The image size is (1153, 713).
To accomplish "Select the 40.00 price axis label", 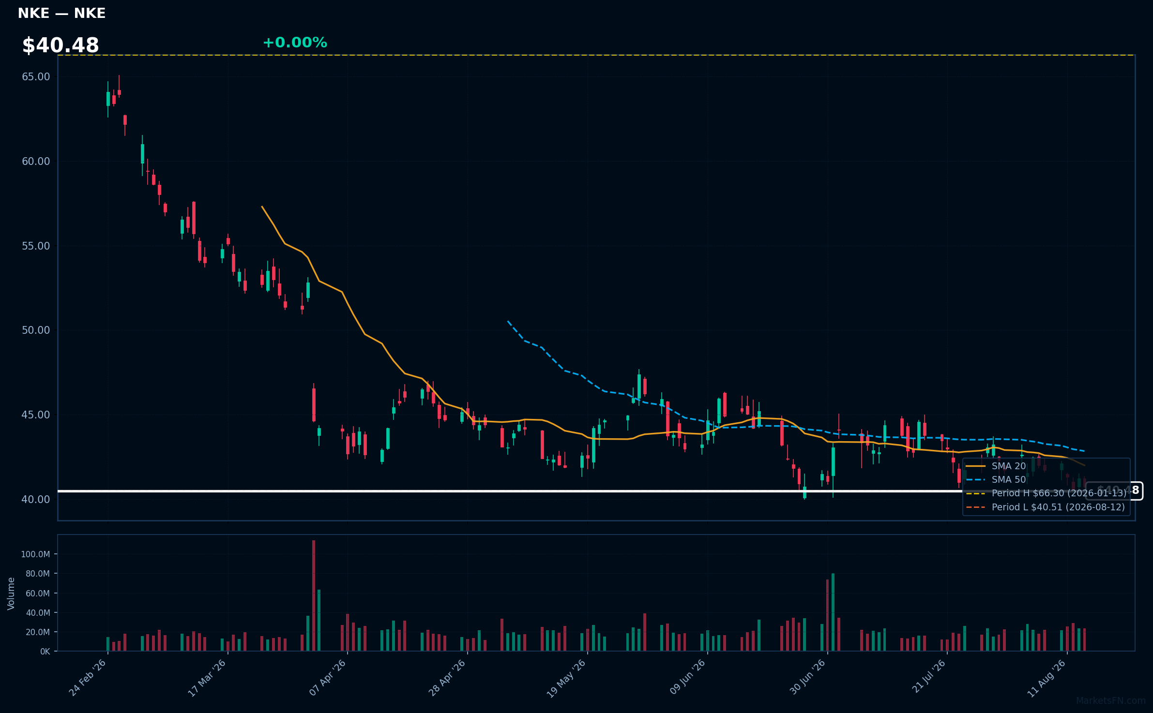I will [x=36, y=500].
